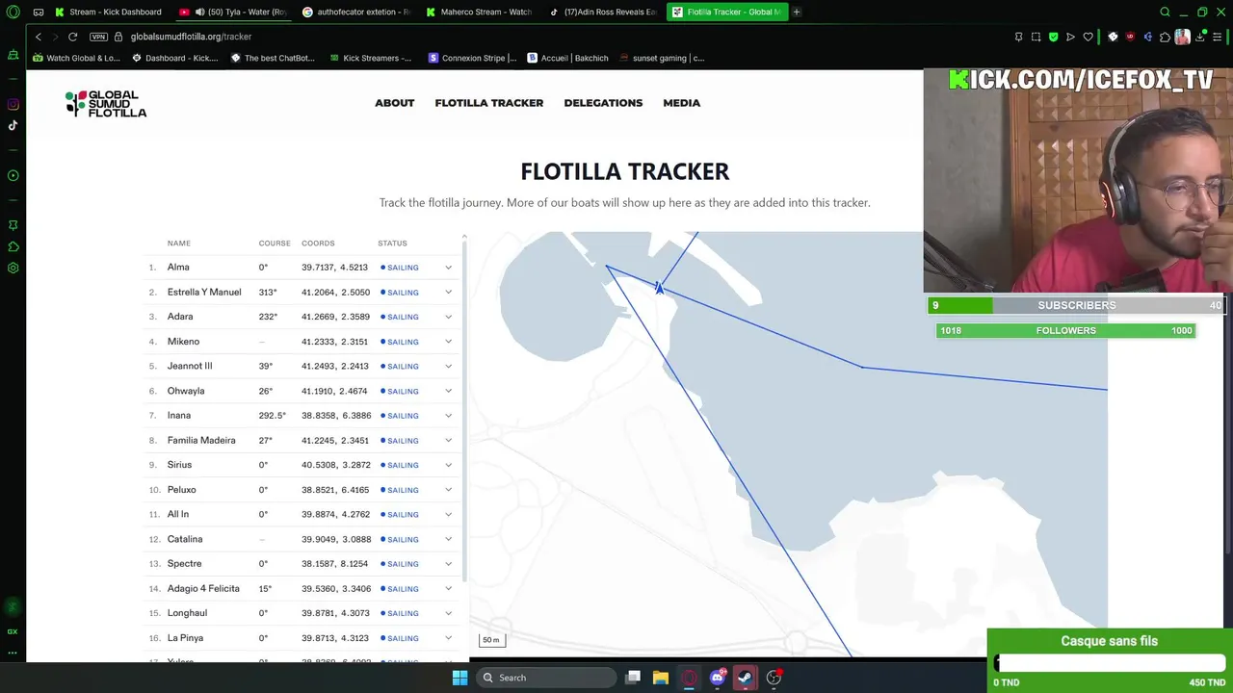Expand the Sirius row chevron
This screenshot has height=693, width=1233.
448,465
